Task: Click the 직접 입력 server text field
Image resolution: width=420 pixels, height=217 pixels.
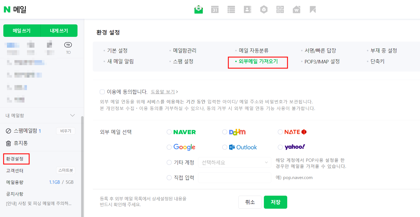Action: pos(235,178)
